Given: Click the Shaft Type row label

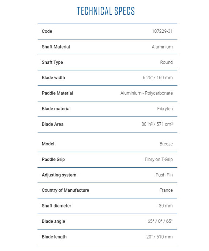Looking at the screenshot, I should click(52, 62).
